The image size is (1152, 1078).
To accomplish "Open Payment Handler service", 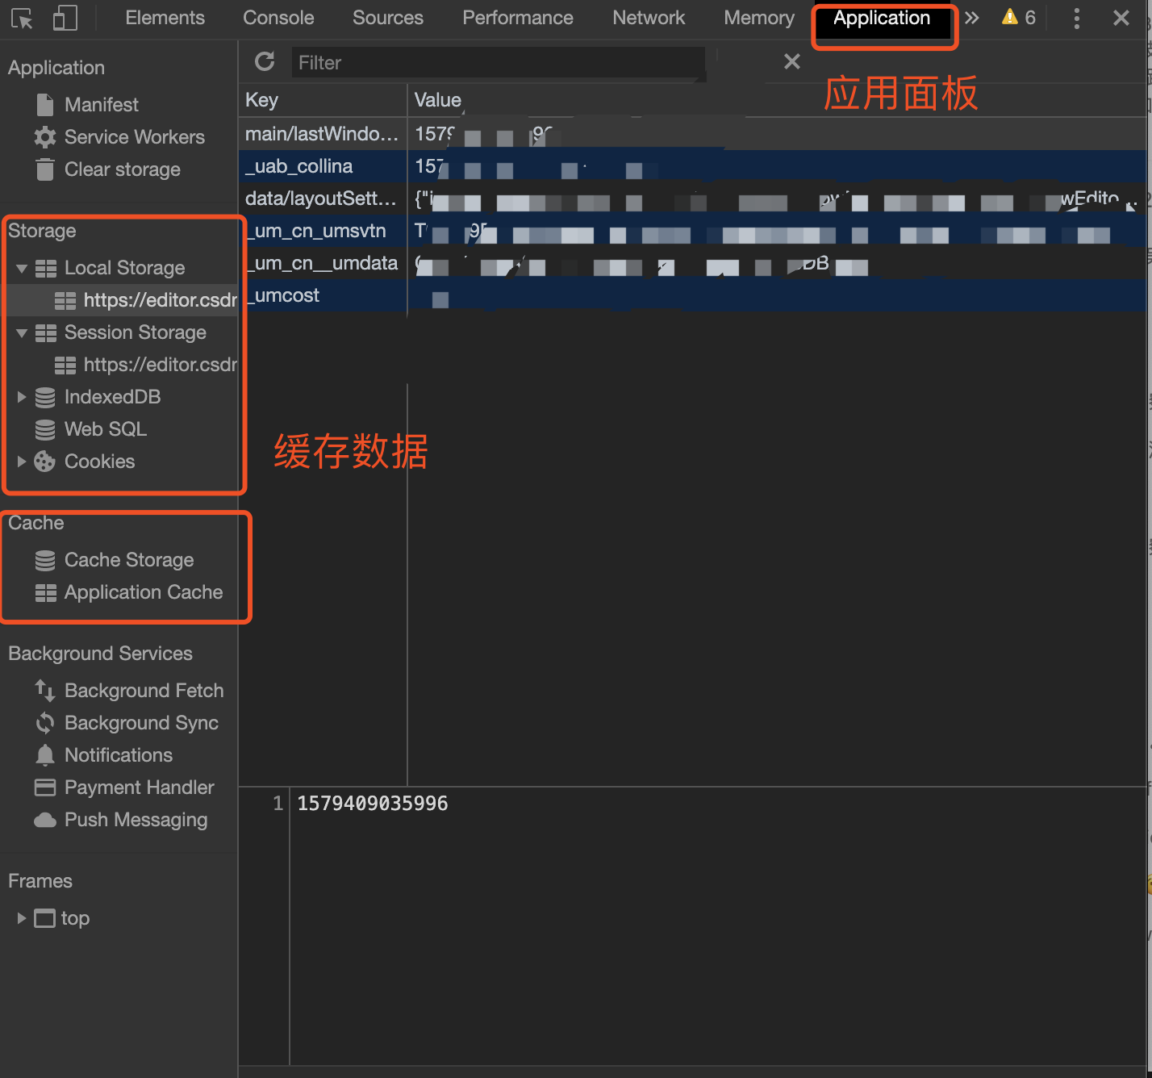I will (140, 788).
